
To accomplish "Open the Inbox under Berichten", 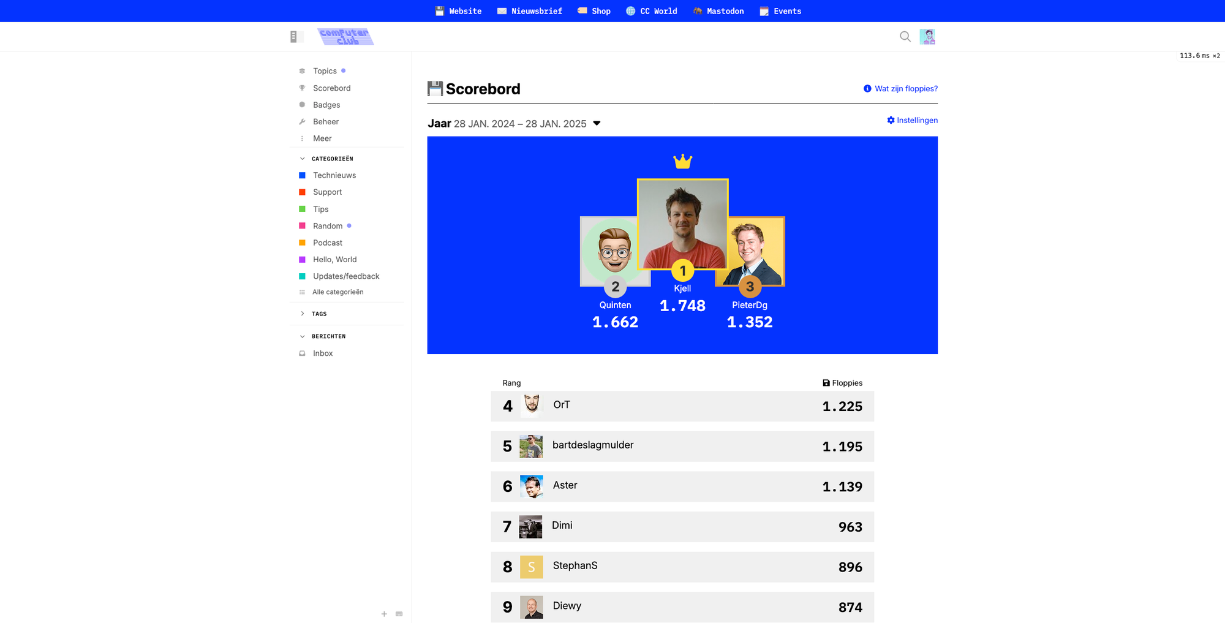I will click(322, 353).
